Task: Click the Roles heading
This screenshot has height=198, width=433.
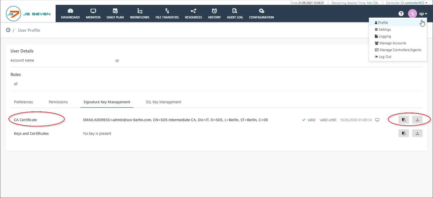Action: pyautogui.click(x=16, y=75)
